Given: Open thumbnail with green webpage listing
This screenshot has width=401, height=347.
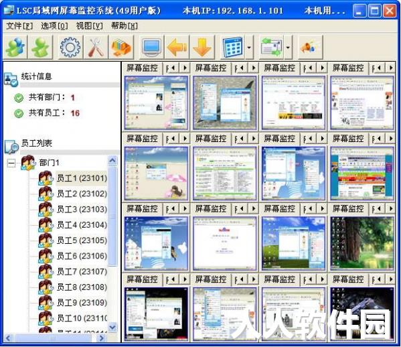Looking at the screenshot, I should click(x=224, y=173).
